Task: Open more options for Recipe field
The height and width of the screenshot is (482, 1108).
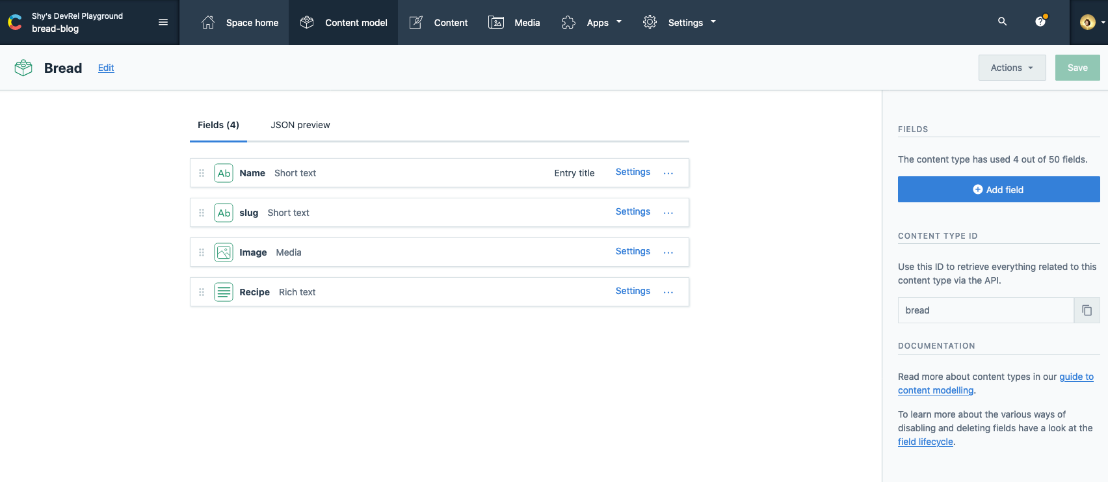Action: tap(668, 292)
